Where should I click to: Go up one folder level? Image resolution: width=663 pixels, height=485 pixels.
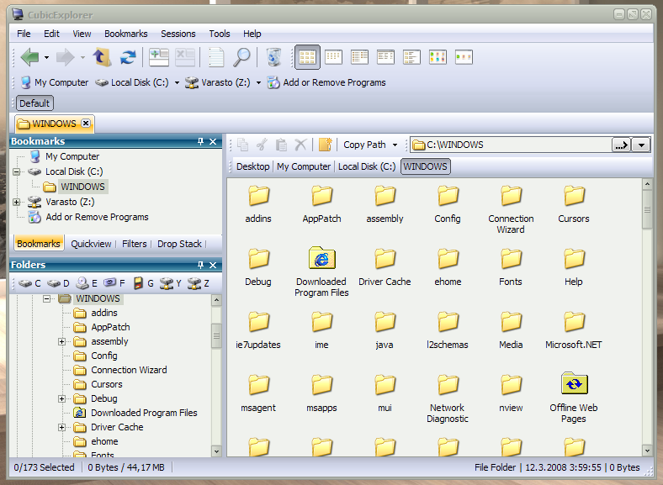pos(102,57)
